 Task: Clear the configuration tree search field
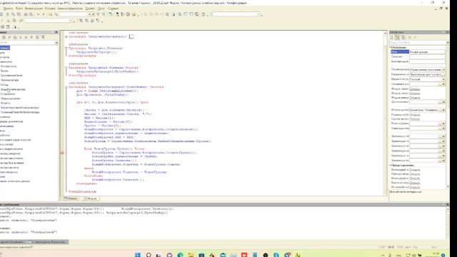[x=56, y=43]
